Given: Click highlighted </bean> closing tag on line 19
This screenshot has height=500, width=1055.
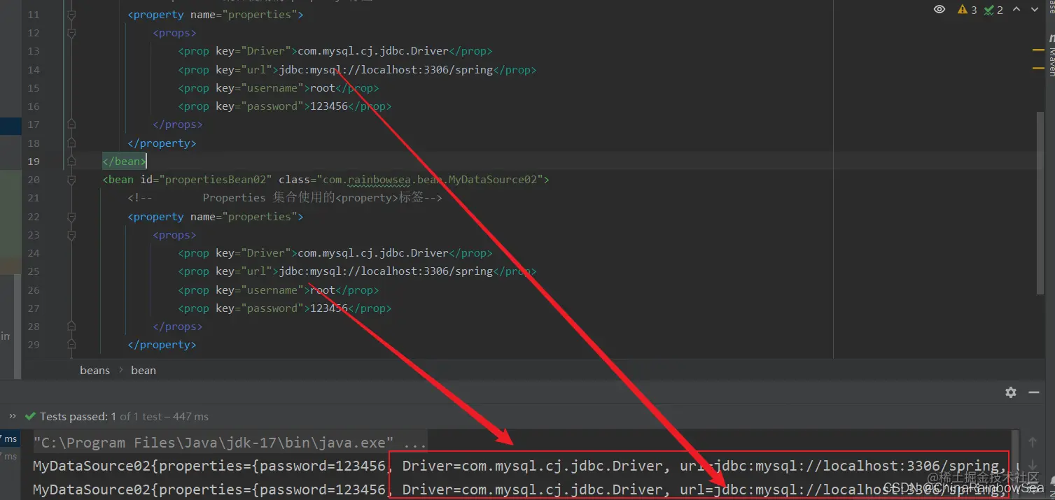Looking at the screenshot, I should coord(125,161).
